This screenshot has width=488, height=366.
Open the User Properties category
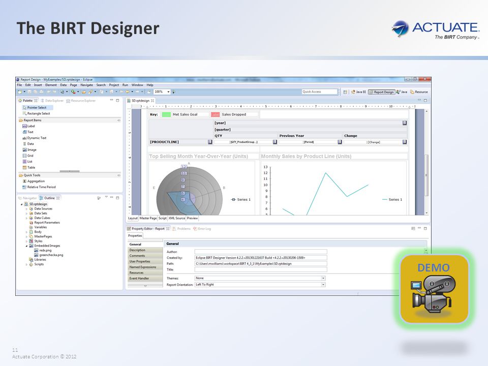(x=145, y=261)
